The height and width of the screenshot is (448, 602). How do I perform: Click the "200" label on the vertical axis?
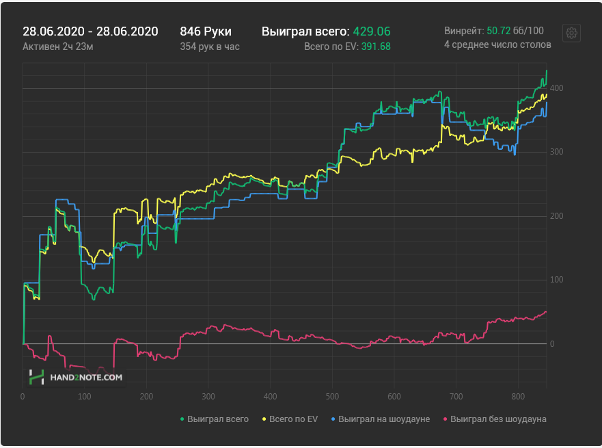pos(557,216)
